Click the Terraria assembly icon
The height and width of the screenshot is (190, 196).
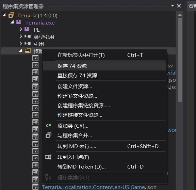(11, 15)
